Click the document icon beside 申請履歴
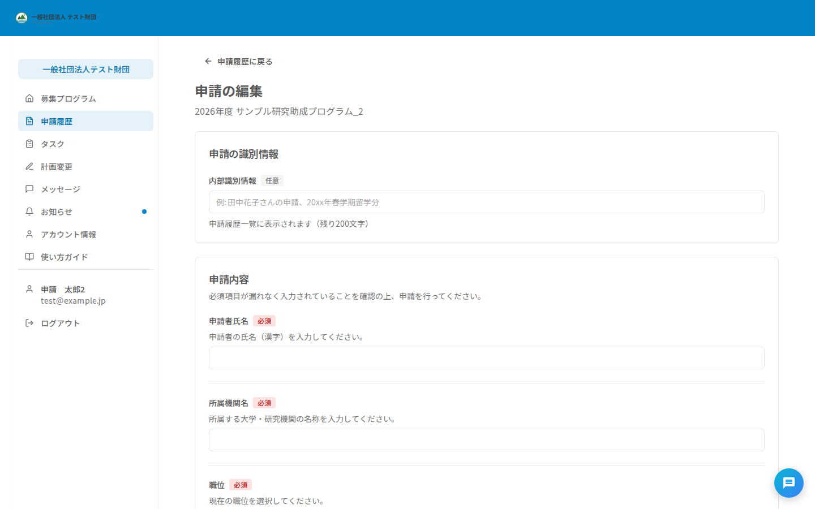The width and height of the screenshot is (815, 509). 29,121
